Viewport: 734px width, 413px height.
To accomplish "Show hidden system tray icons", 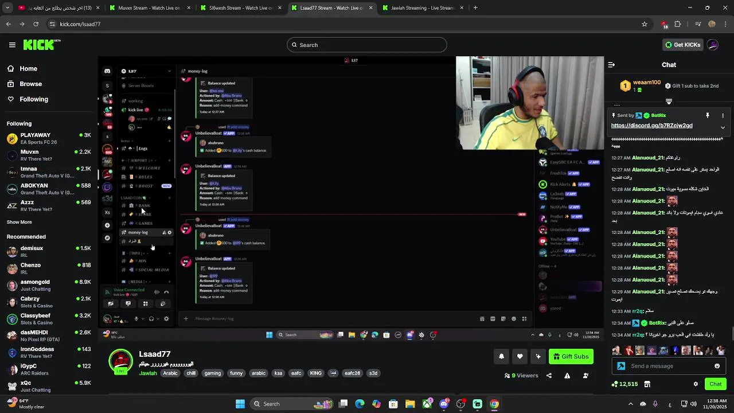I will pyautogui.click(x=631, y=404).
